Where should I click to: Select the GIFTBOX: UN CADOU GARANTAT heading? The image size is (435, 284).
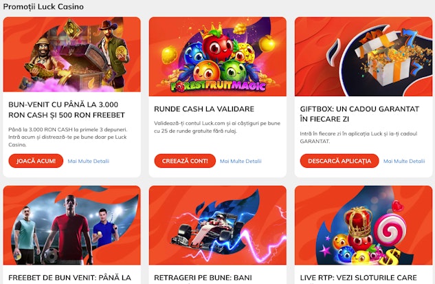click(x=359, y=114)
